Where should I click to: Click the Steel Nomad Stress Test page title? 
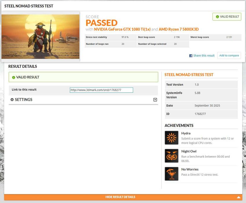click(x=29, y=6)
